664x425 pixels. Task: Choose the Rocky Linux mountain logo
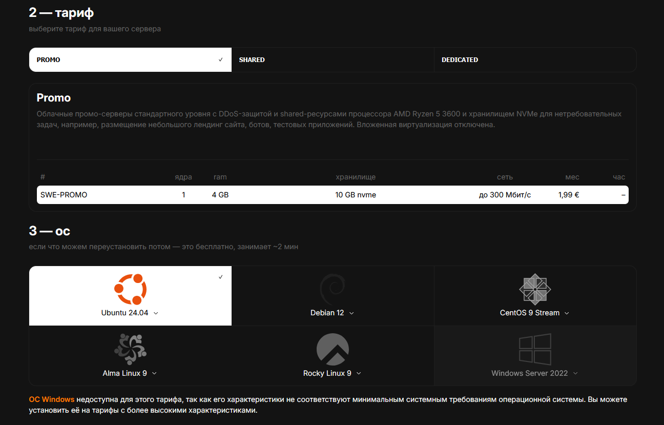332,349
